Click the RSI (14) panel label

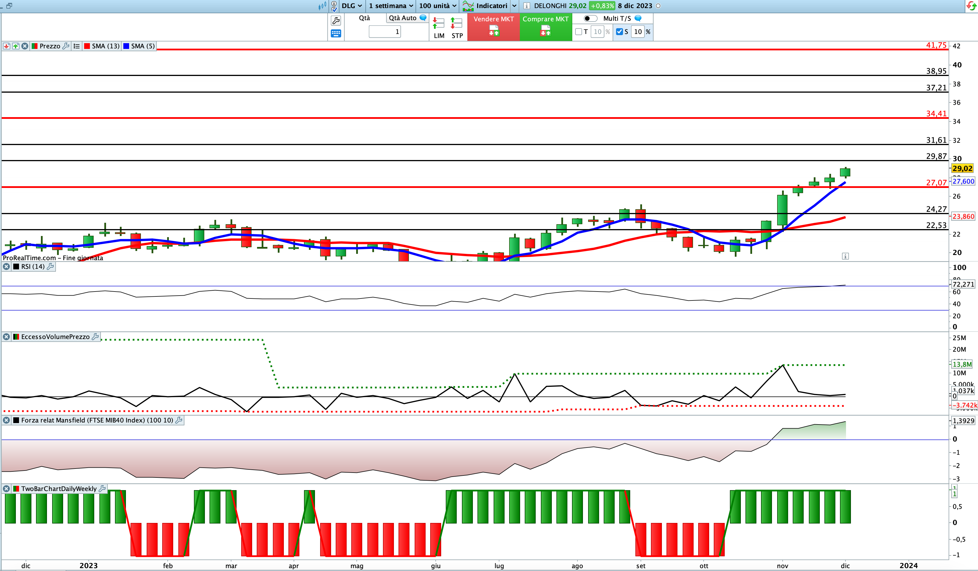pyautogui.click(x=33, y=267)
